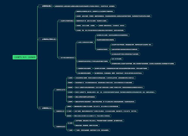Click the 系统解释 method node
The height and width of the screenshot is (136, 188).
[70, 87]
